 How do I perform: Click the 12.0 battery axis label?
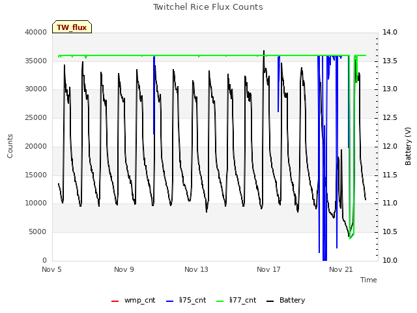point(390,146)
